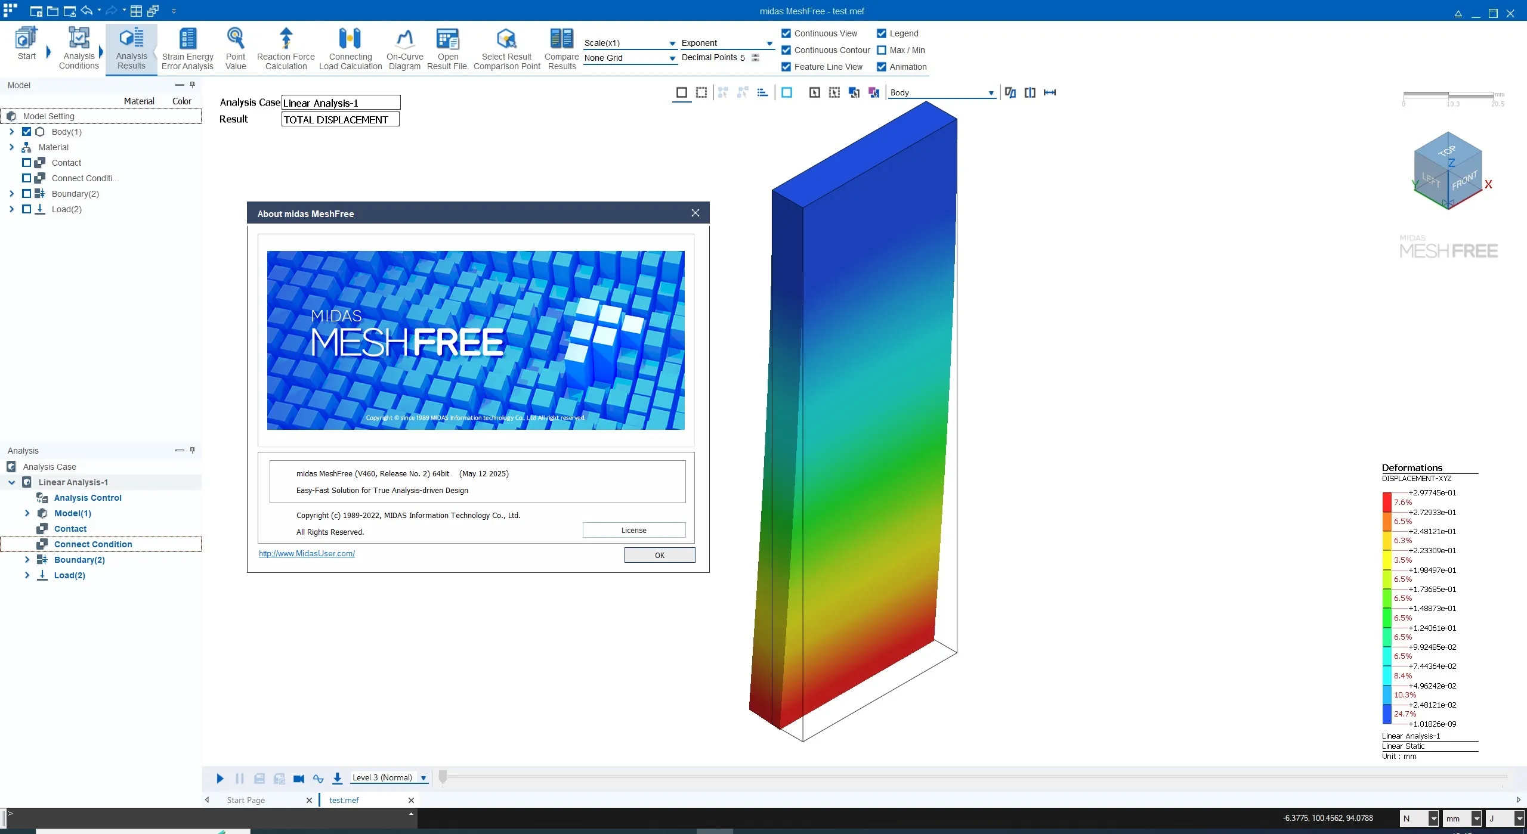Close the Start Page tab
Screen dimensions: 1527x834
[309, 801]
